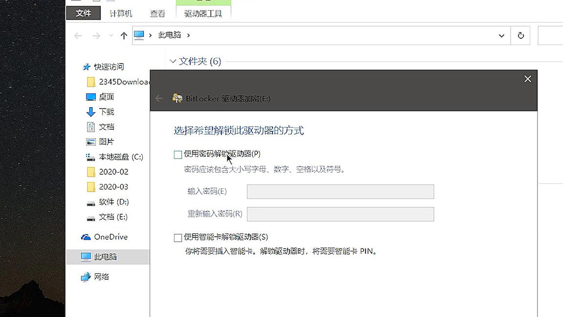Click the BitLocker dialog back arrow

coord(159,98)
